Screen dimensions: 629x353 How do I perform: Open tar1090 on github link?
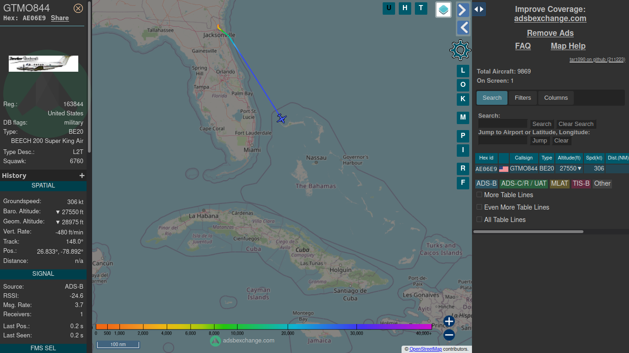[597, 59]
